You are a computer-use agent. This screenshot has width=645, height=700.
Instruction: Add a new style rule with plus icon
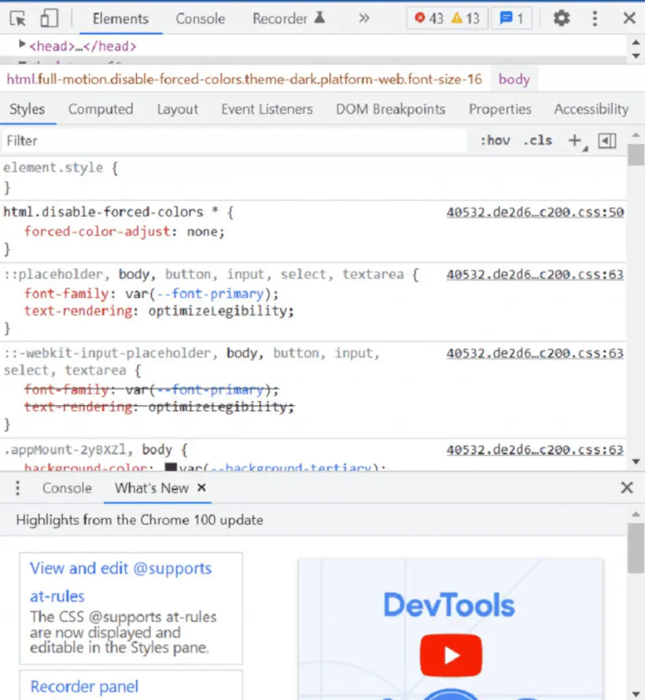575,141
